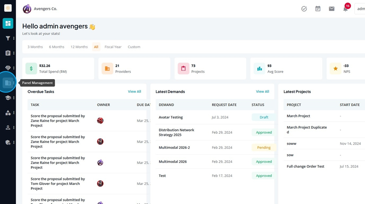Viewport: 365px width, 204px height.
Task: Click View All for Latest Demands
Action: click(262, 92)
